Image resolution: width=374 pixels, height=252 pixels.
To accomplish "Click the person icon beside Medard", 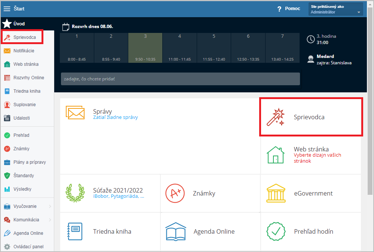I will (310, 59).
